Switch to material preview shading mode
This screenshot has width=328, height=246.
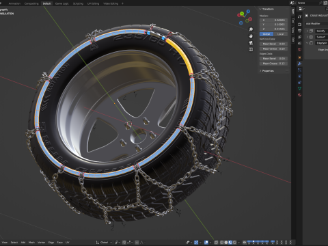[230, 243]
